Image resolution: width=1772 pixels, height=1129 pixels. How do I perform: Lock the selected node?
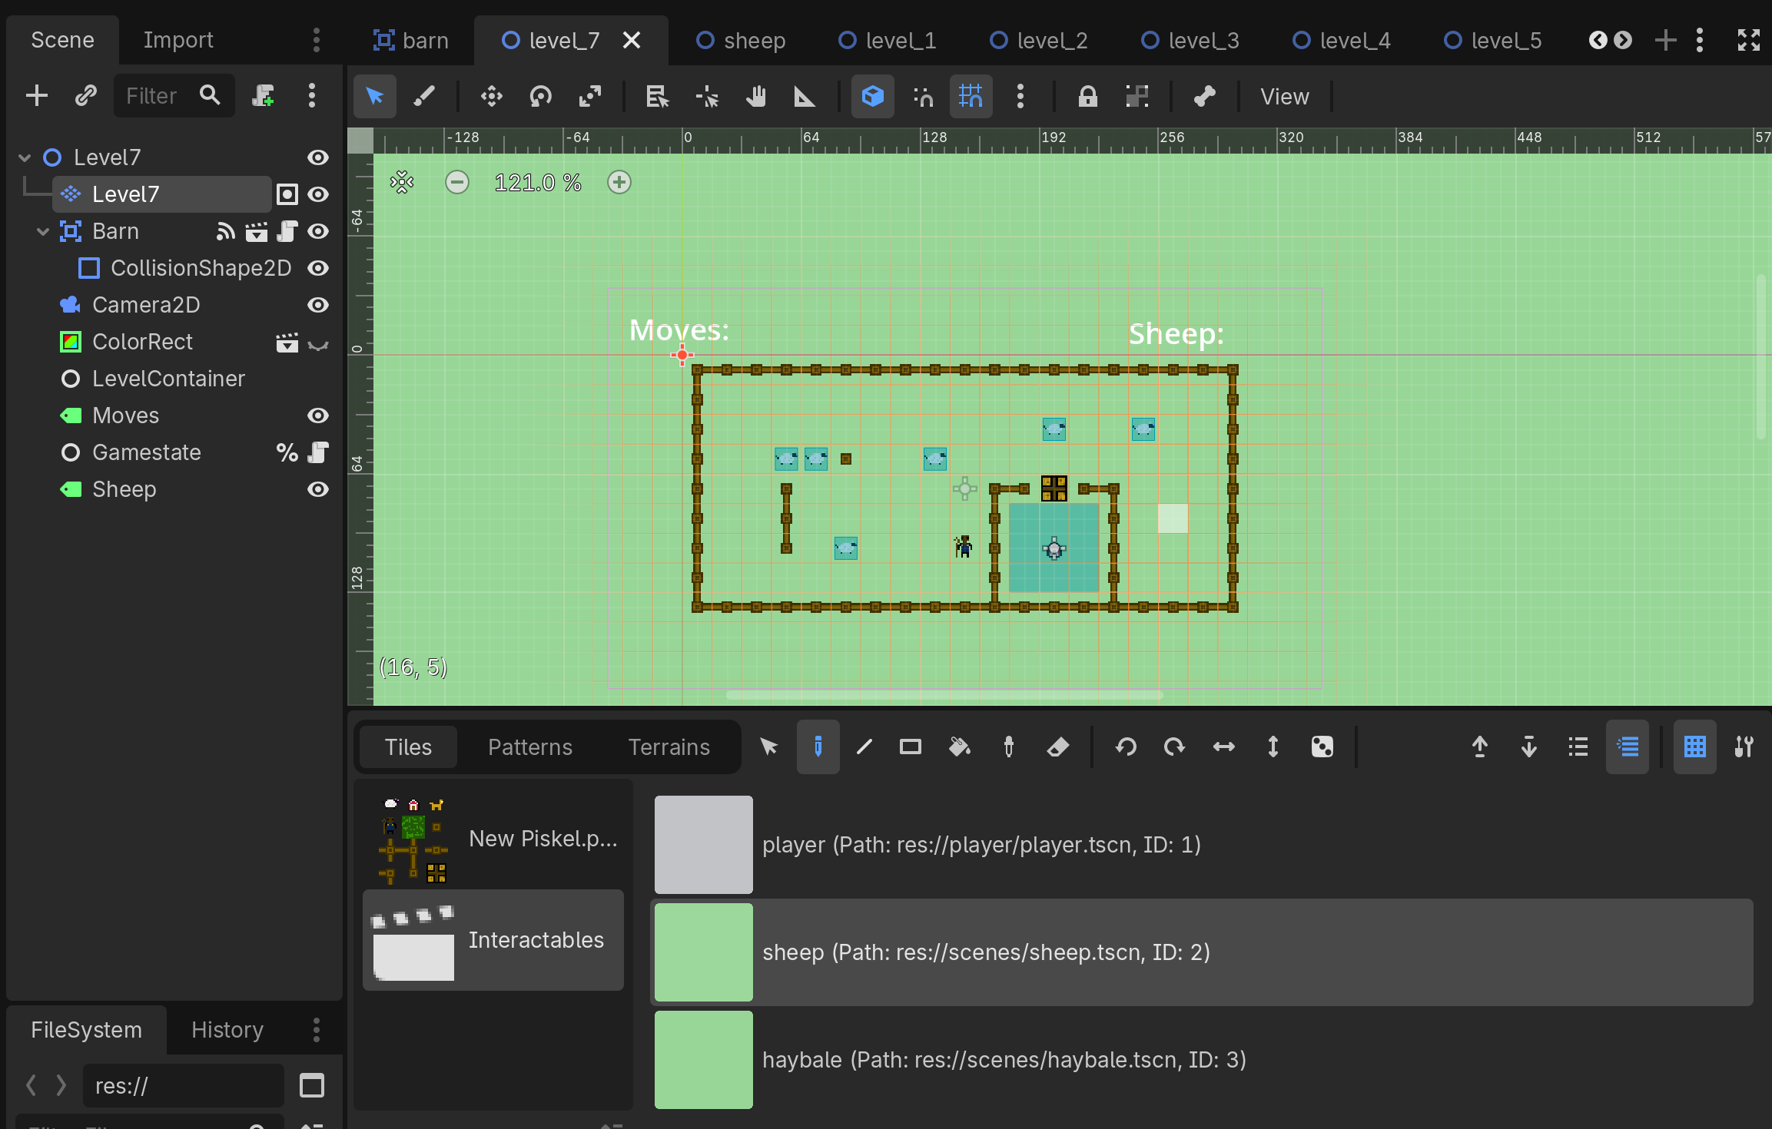pos(1087,97)
